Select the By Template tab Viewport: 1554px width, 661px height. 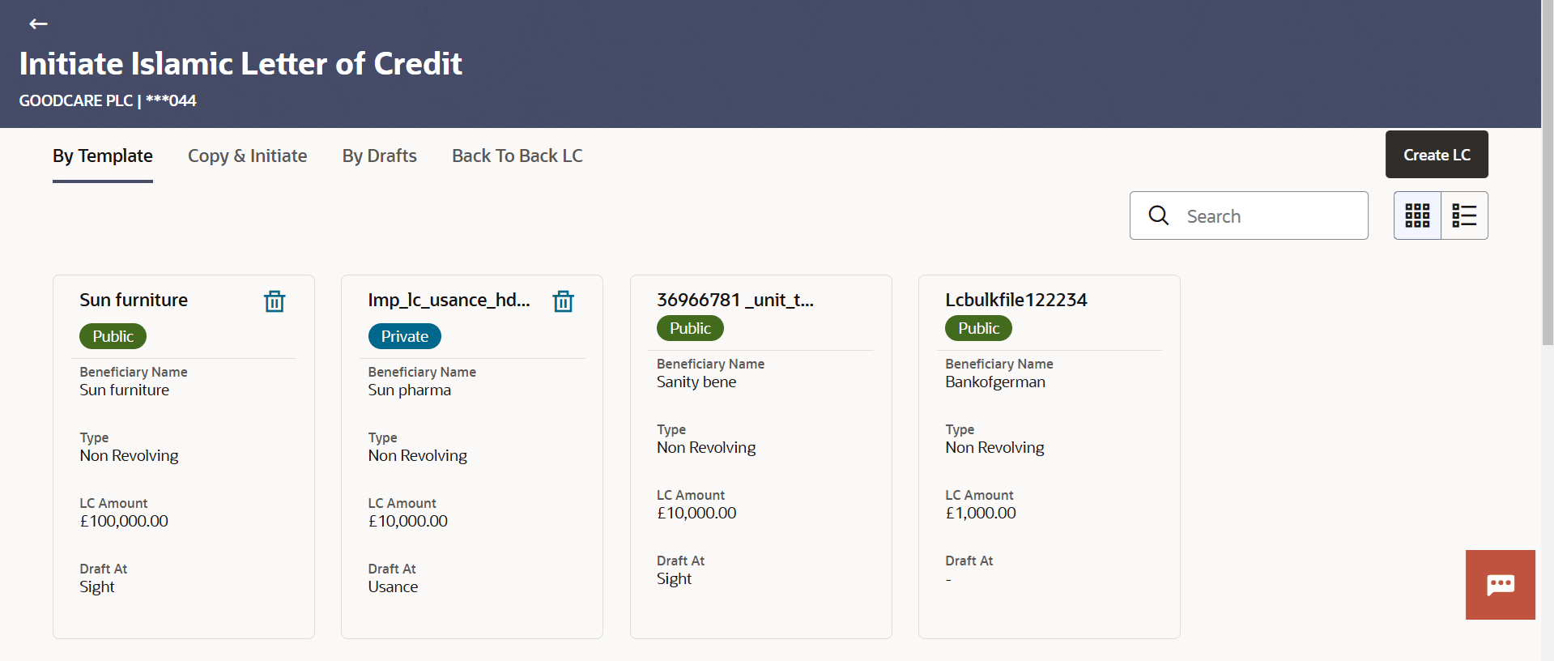103,156
